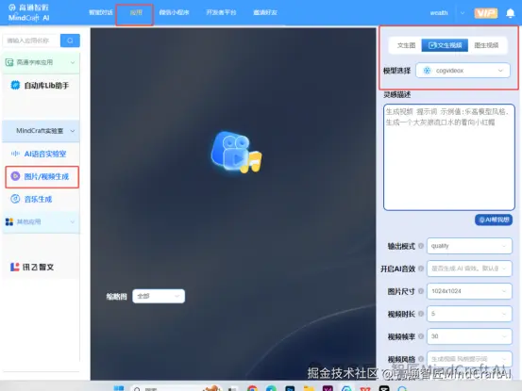Open the 模型选择 cogvideox dropdown

pos(463,71)
